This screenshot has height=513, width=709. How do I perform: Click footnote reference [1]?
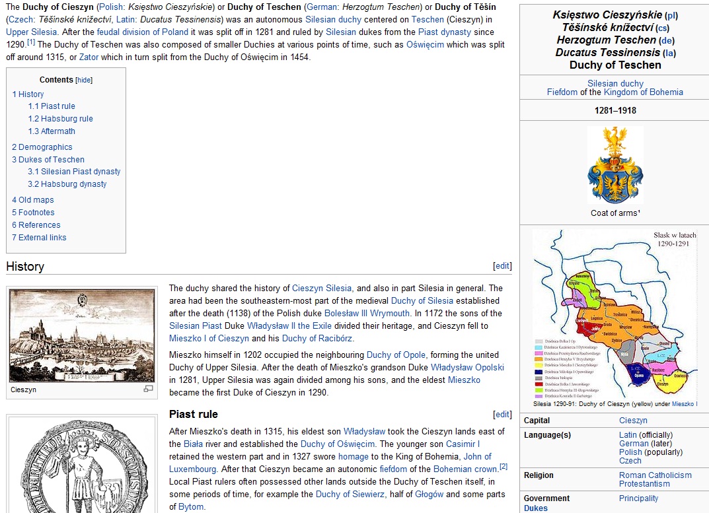[x=31, y=42]
